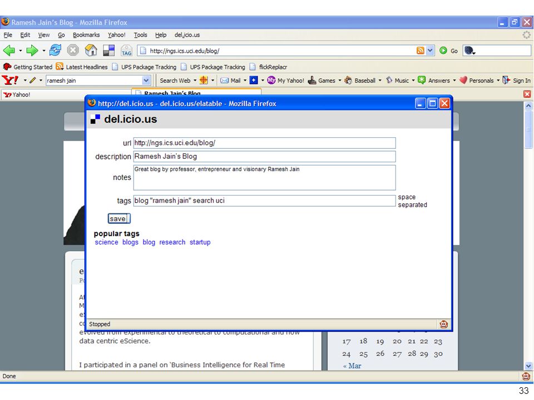
Task: Close the current tab with red X
Action: (527, 94)
